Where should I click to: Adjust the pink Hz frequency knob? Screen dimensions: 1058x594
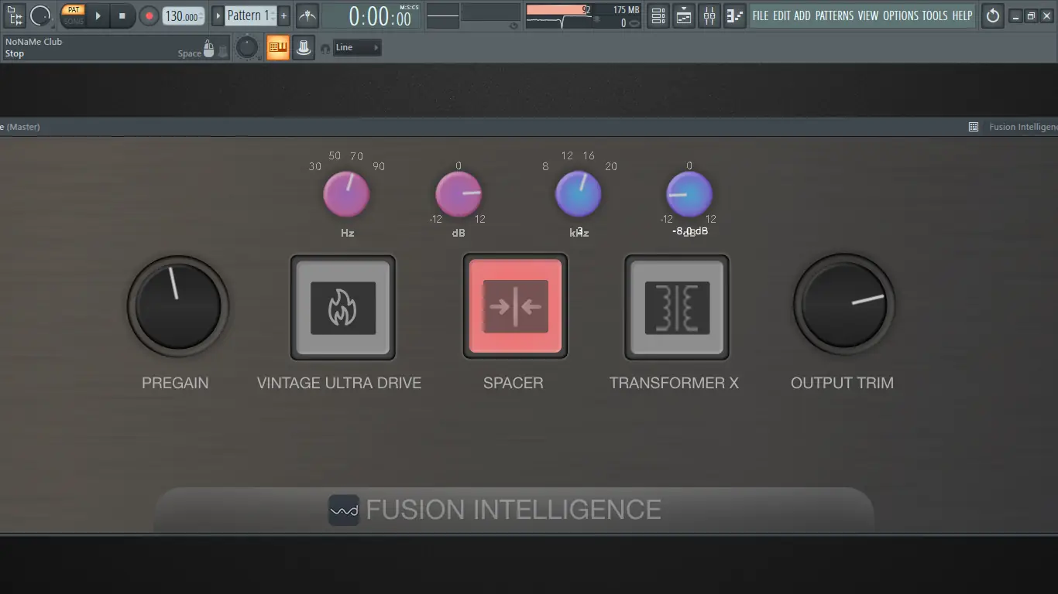[x=346, y=194]
